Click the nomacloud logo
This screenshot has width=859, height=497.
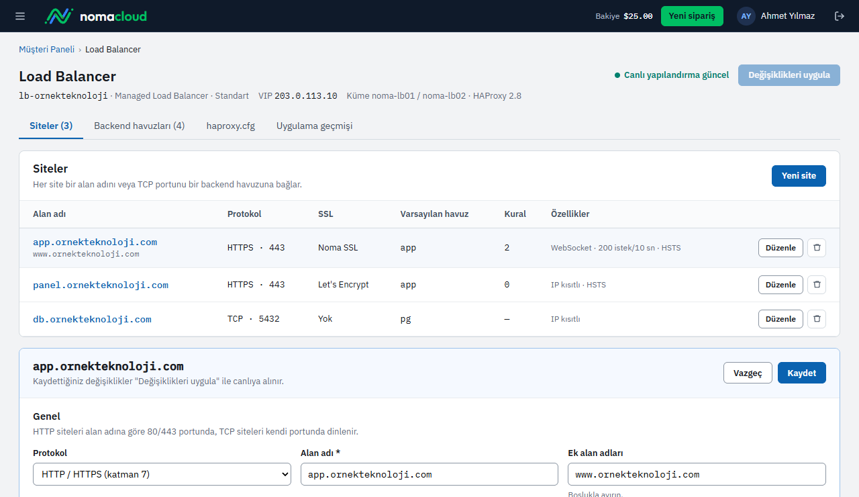tap(95, 16)
